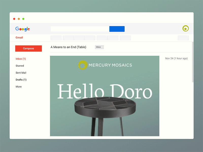Viewport: 203px width, 152px height.
Task: Go to Sent Mail
Action: pos(21,73)
